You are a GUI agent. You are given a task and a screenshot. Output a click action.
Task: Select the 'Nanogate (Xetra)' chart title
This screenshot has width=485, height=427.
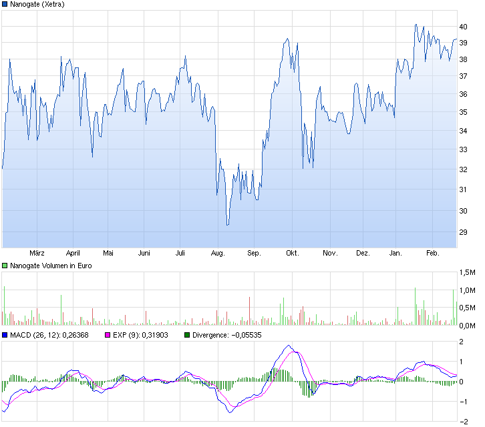click(x=37, y=4)
